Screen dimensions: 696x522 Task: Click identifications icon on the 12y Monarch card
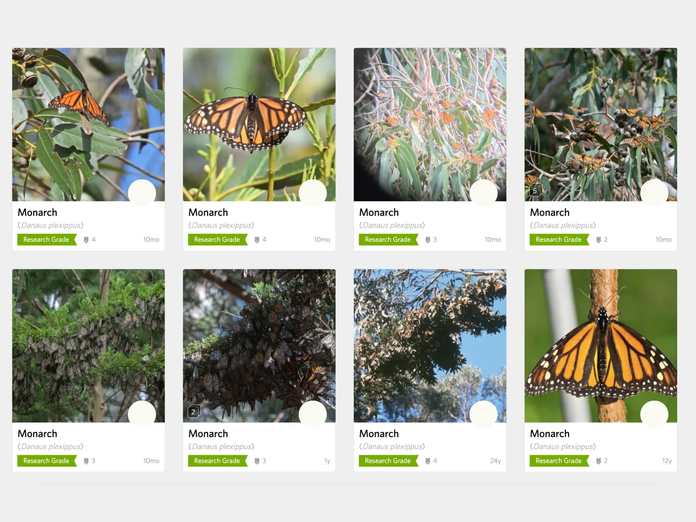pos(598,461)
